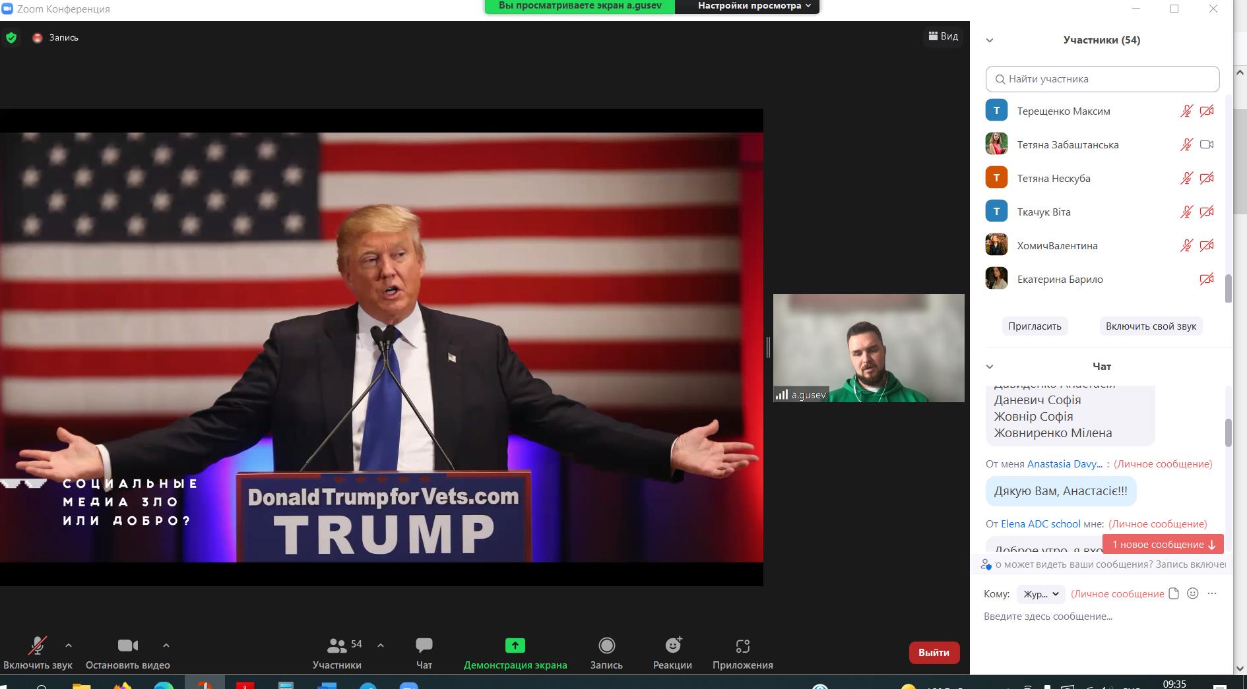Image resolution: width=1247 pixels, height=689 pixels.
Task: Click the green encryption shield icon
Action: [11, 38]
